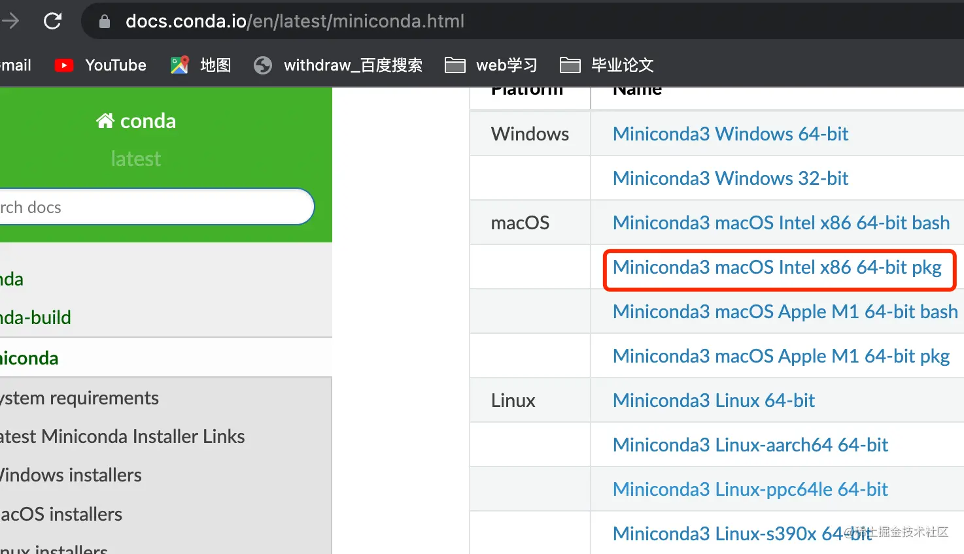
Task: Reload the page with the refresh icon
Action: point(52,21)
